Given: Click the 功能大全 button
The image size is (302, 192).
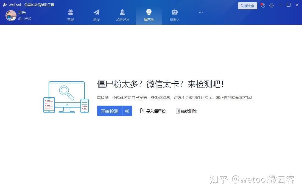Looking at the screenshot, I should 247,5.
